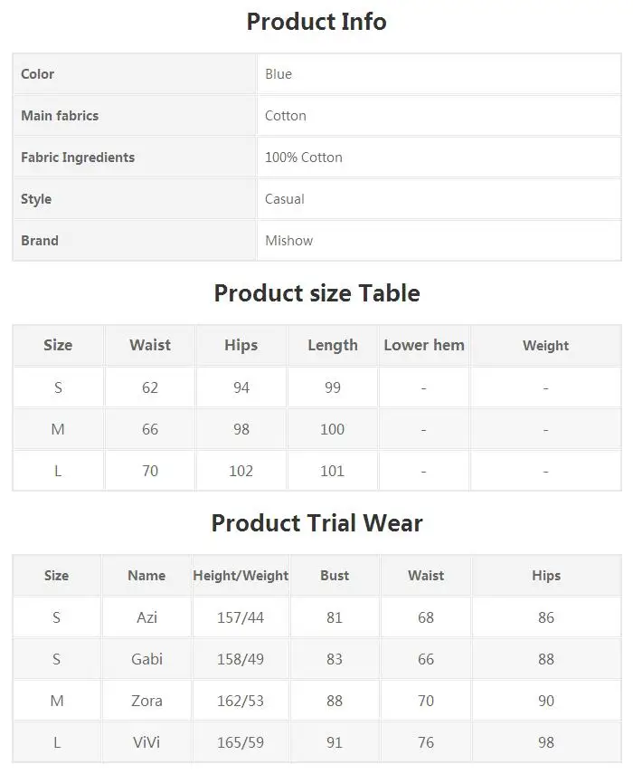Screen dimensions: 633x774
Task: Click the Height/Weight column header
Action: [x=241, y=576]
